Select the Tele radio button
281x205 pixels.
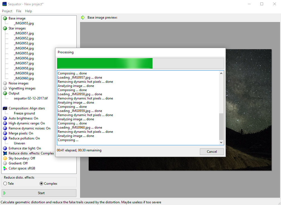[5, 183]
